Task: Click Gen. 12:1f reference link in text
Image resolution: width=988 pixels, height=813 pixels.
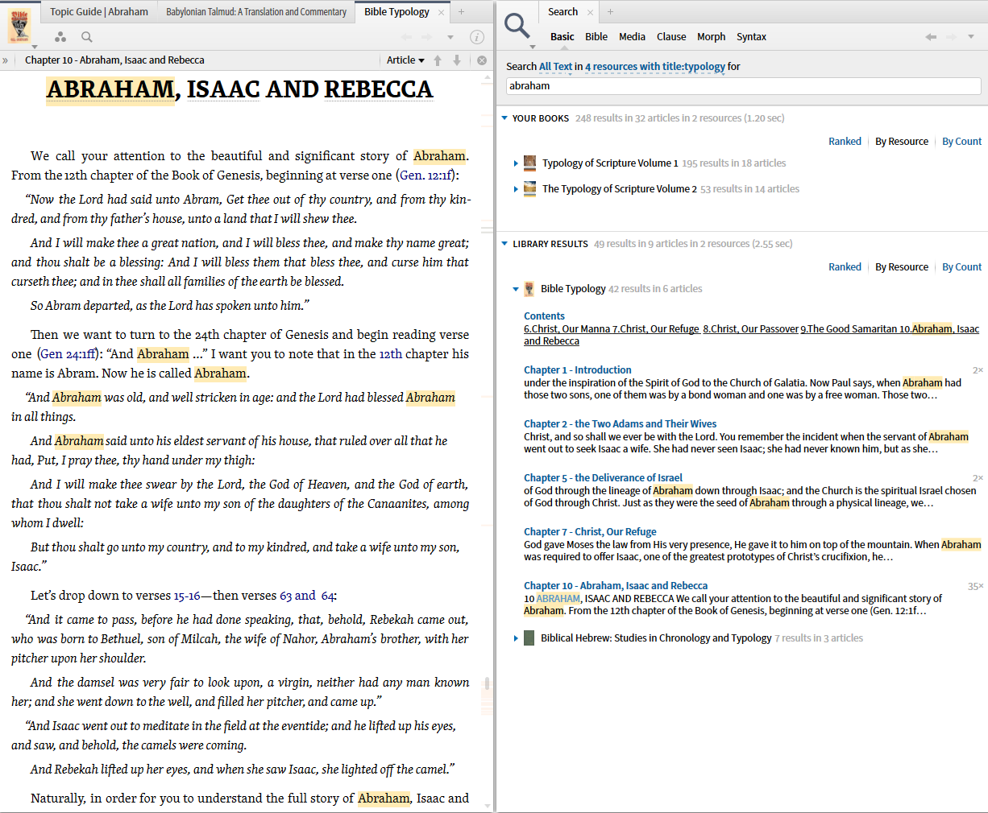Action: click(427, 175)
